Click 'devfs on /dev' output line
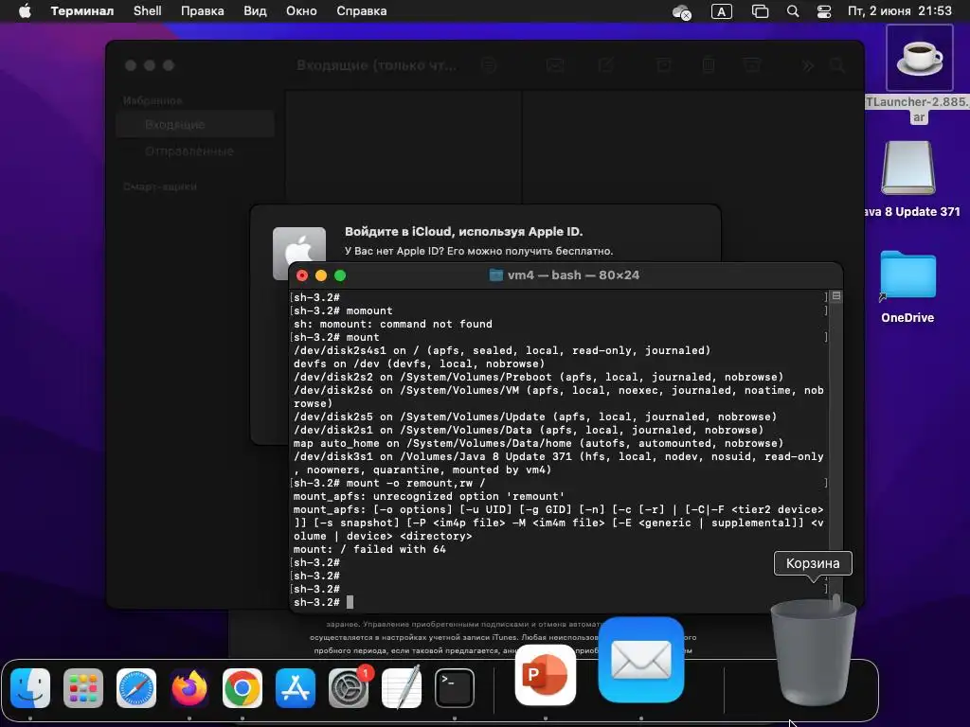The image size is (970, 727). (x=420, y=363)
